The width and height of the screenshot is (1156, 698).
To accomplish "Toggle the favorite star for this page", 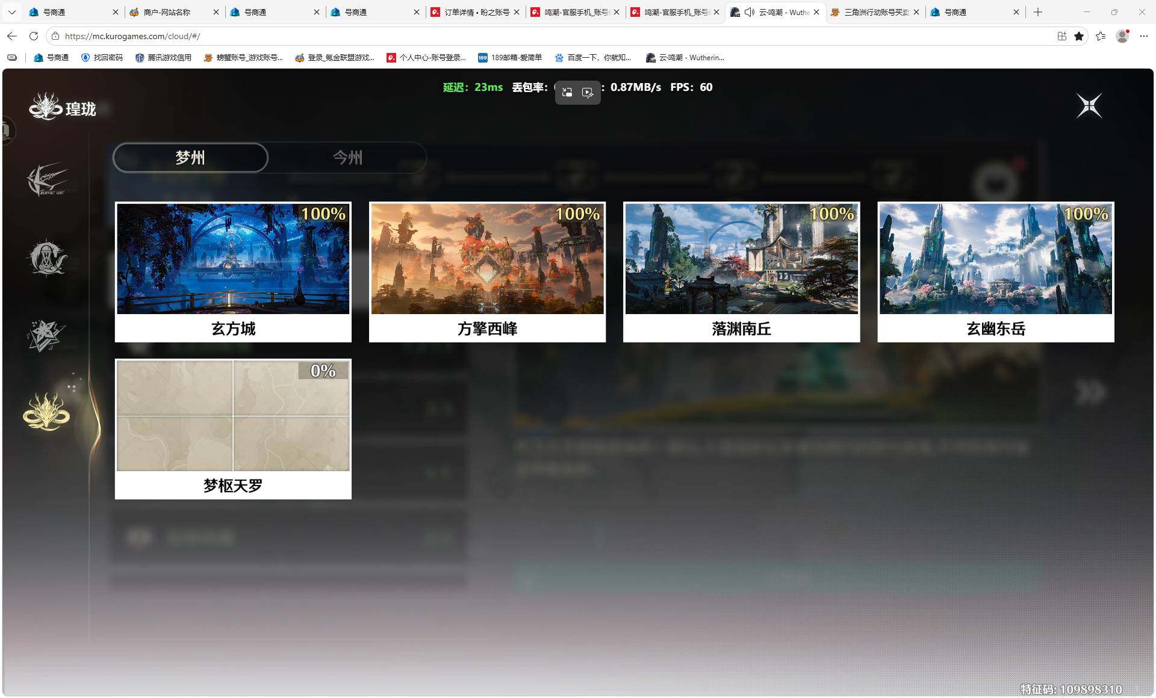I will 1079,36.
